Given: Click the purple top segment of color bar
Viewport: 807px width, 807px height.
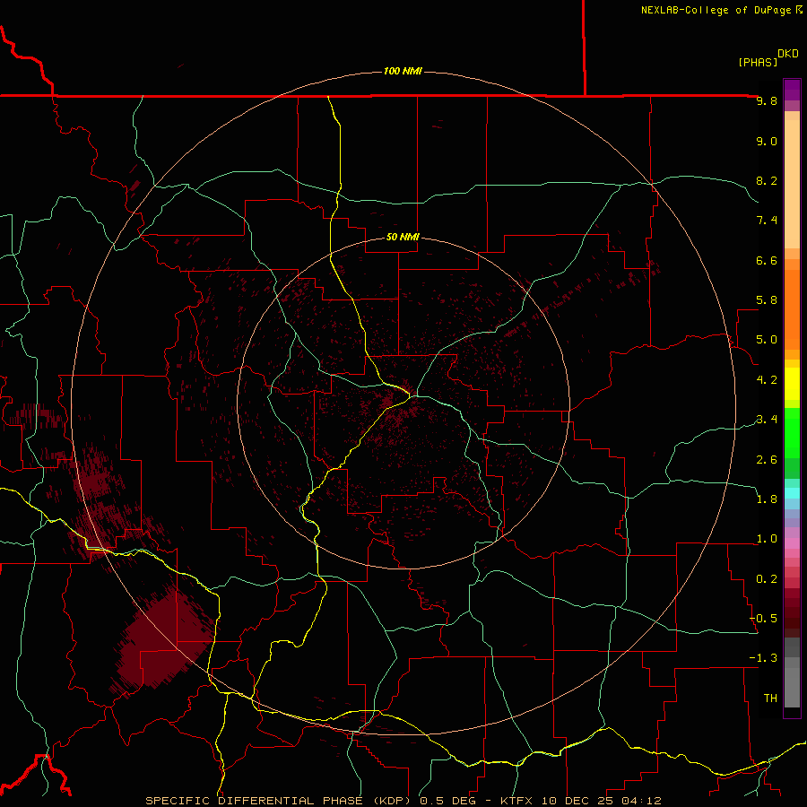Looking at the screenshot, I should click(792, 90).
